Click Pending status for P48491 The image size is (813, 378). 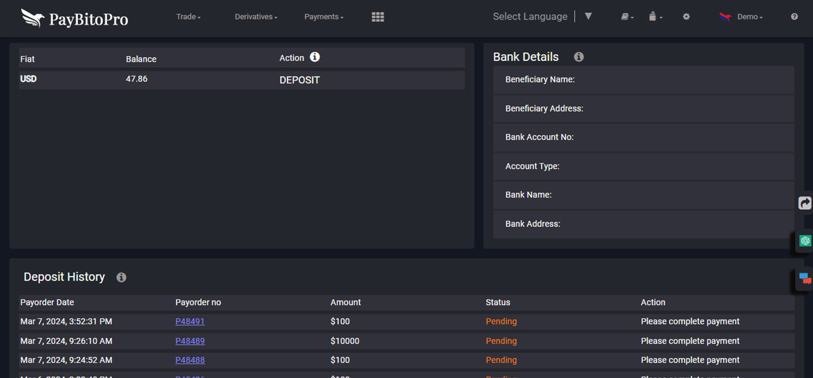click(501, 321)
